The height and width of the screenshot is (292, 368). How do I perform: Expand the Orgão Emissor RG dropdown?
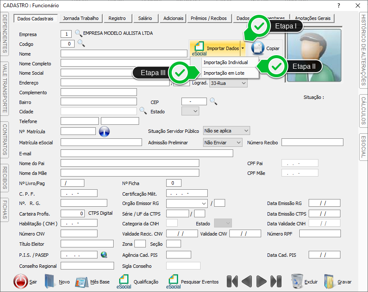204,203
